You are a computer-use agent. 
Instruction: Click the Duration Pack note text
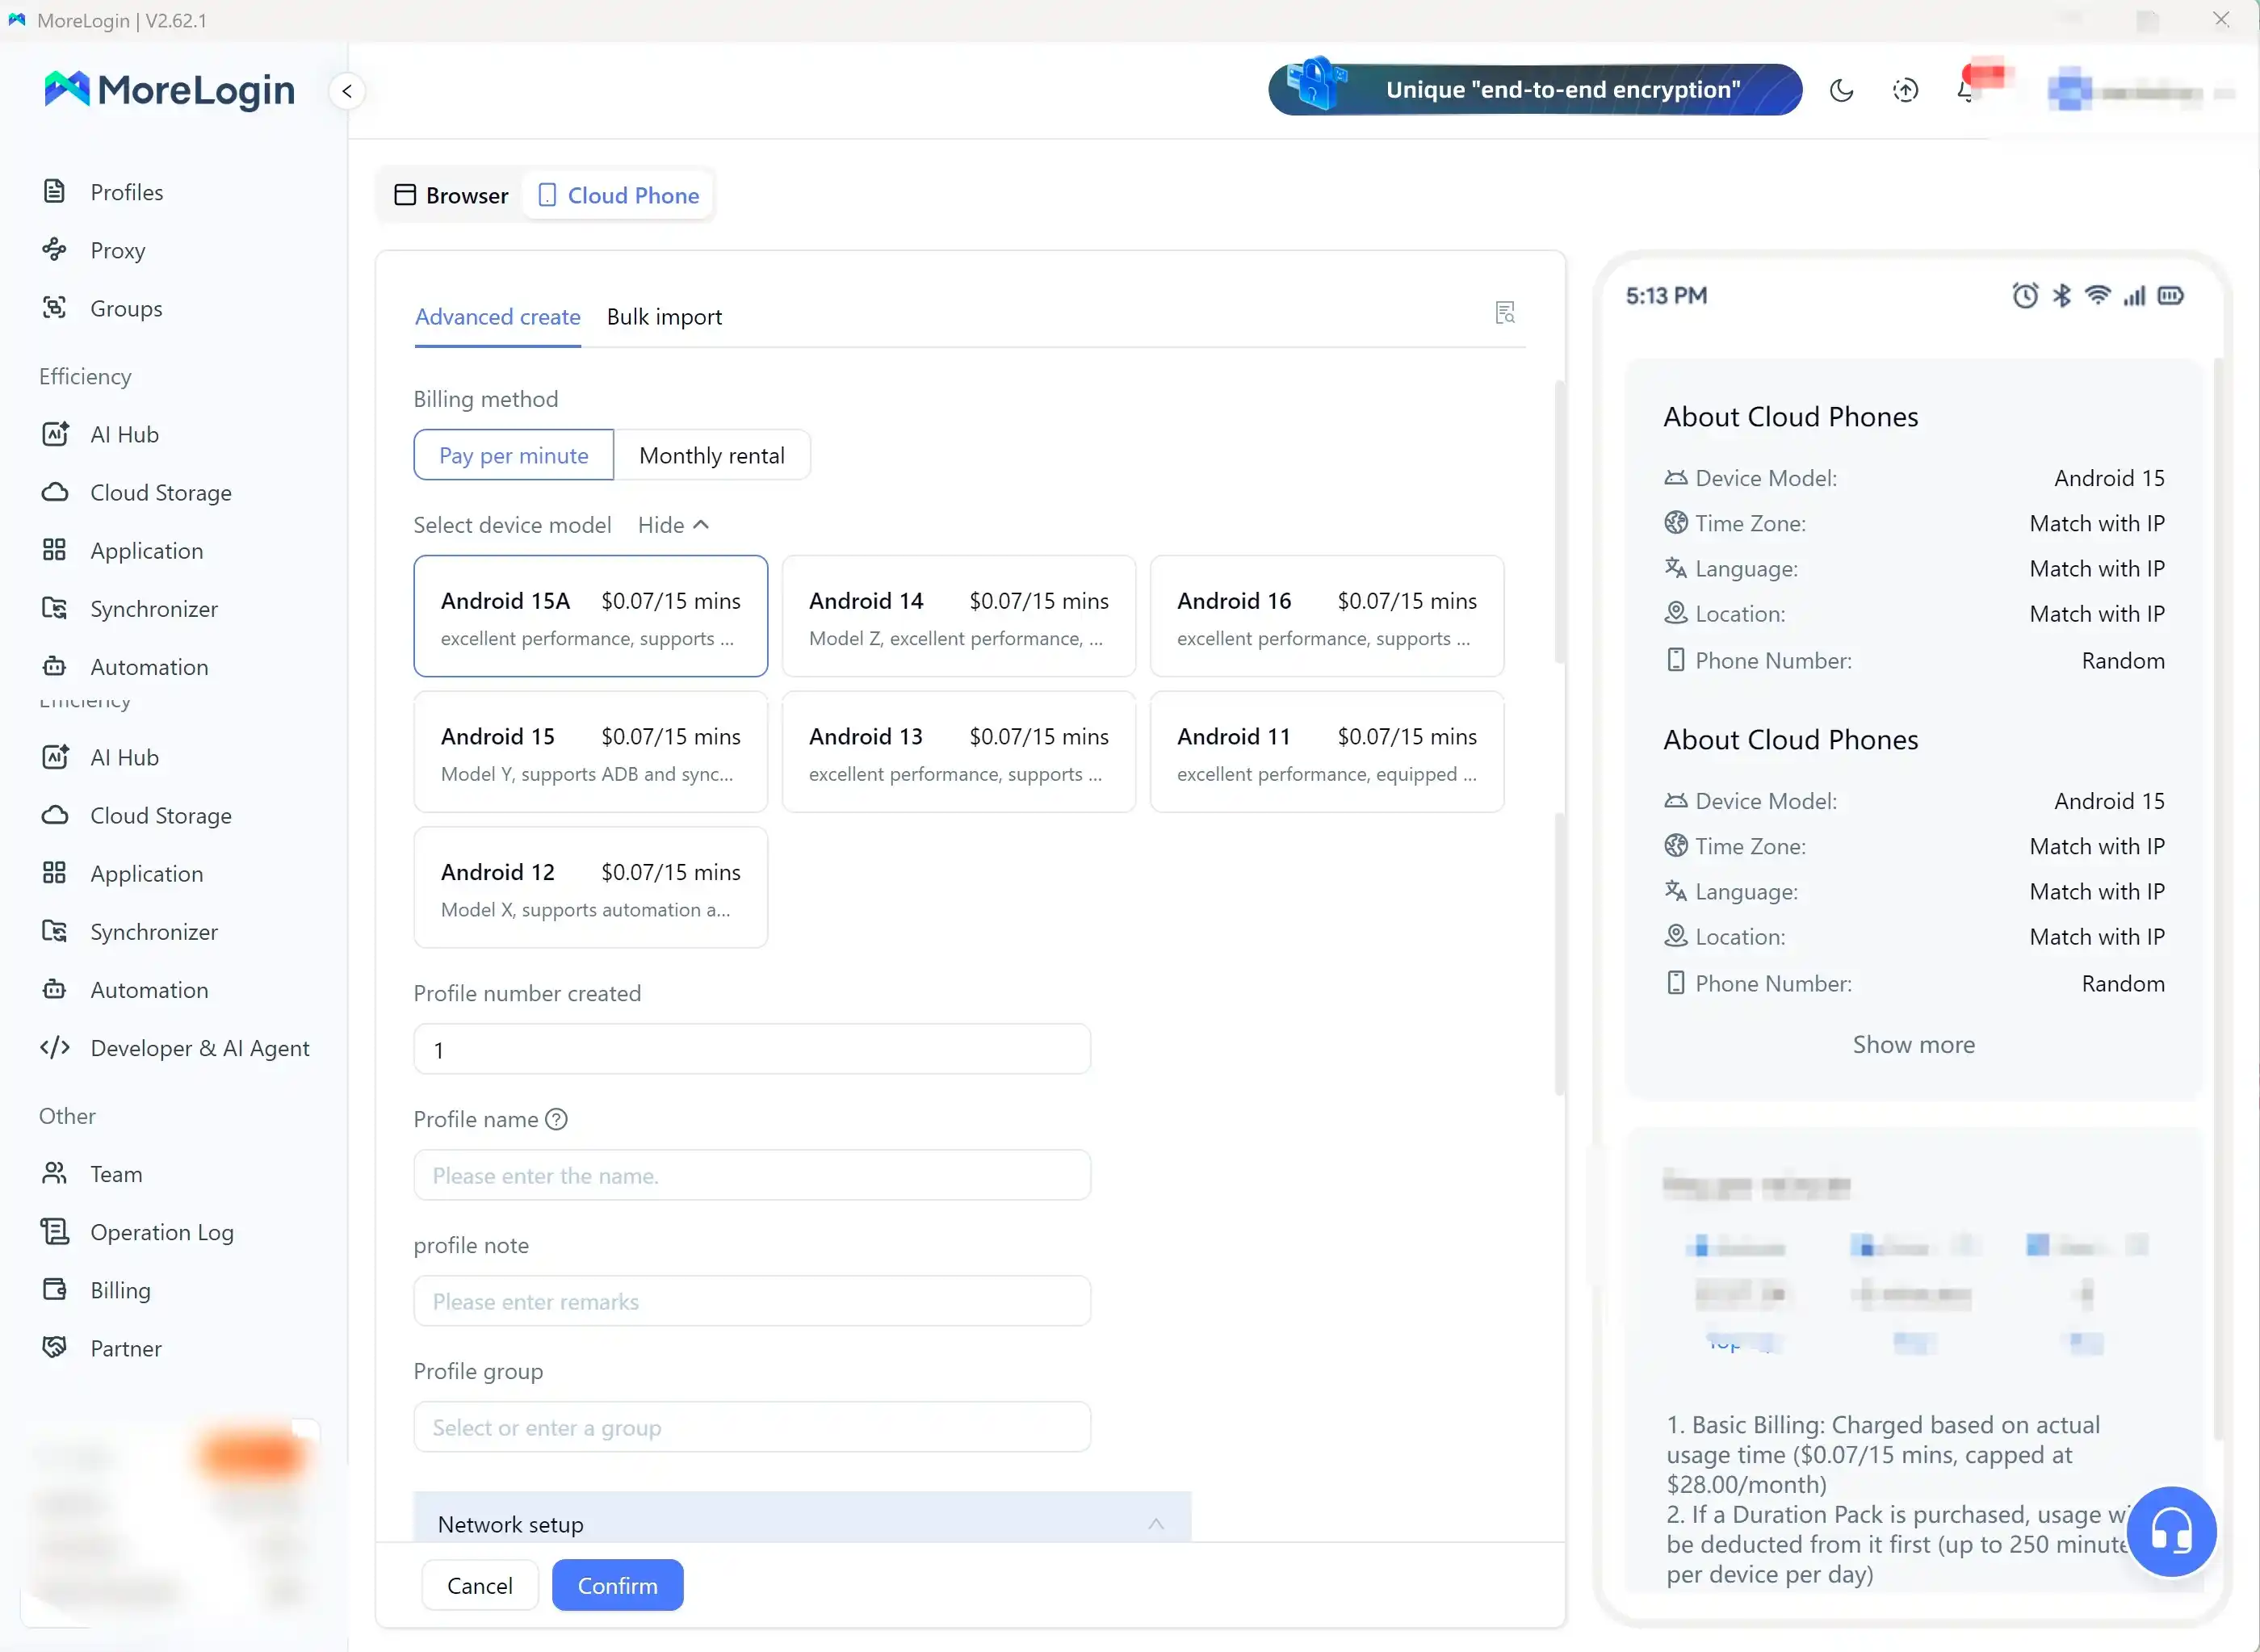click(1896, 1544)
